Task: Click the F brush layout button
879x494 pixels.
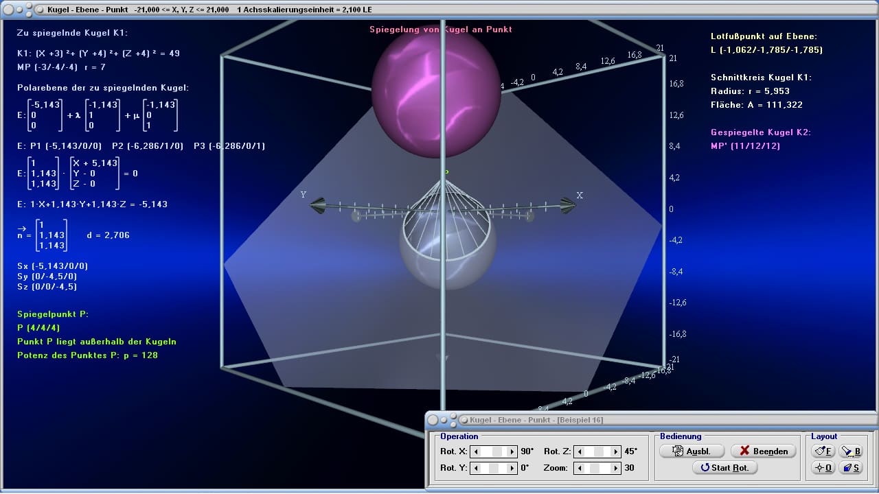Action: (823, 451)
